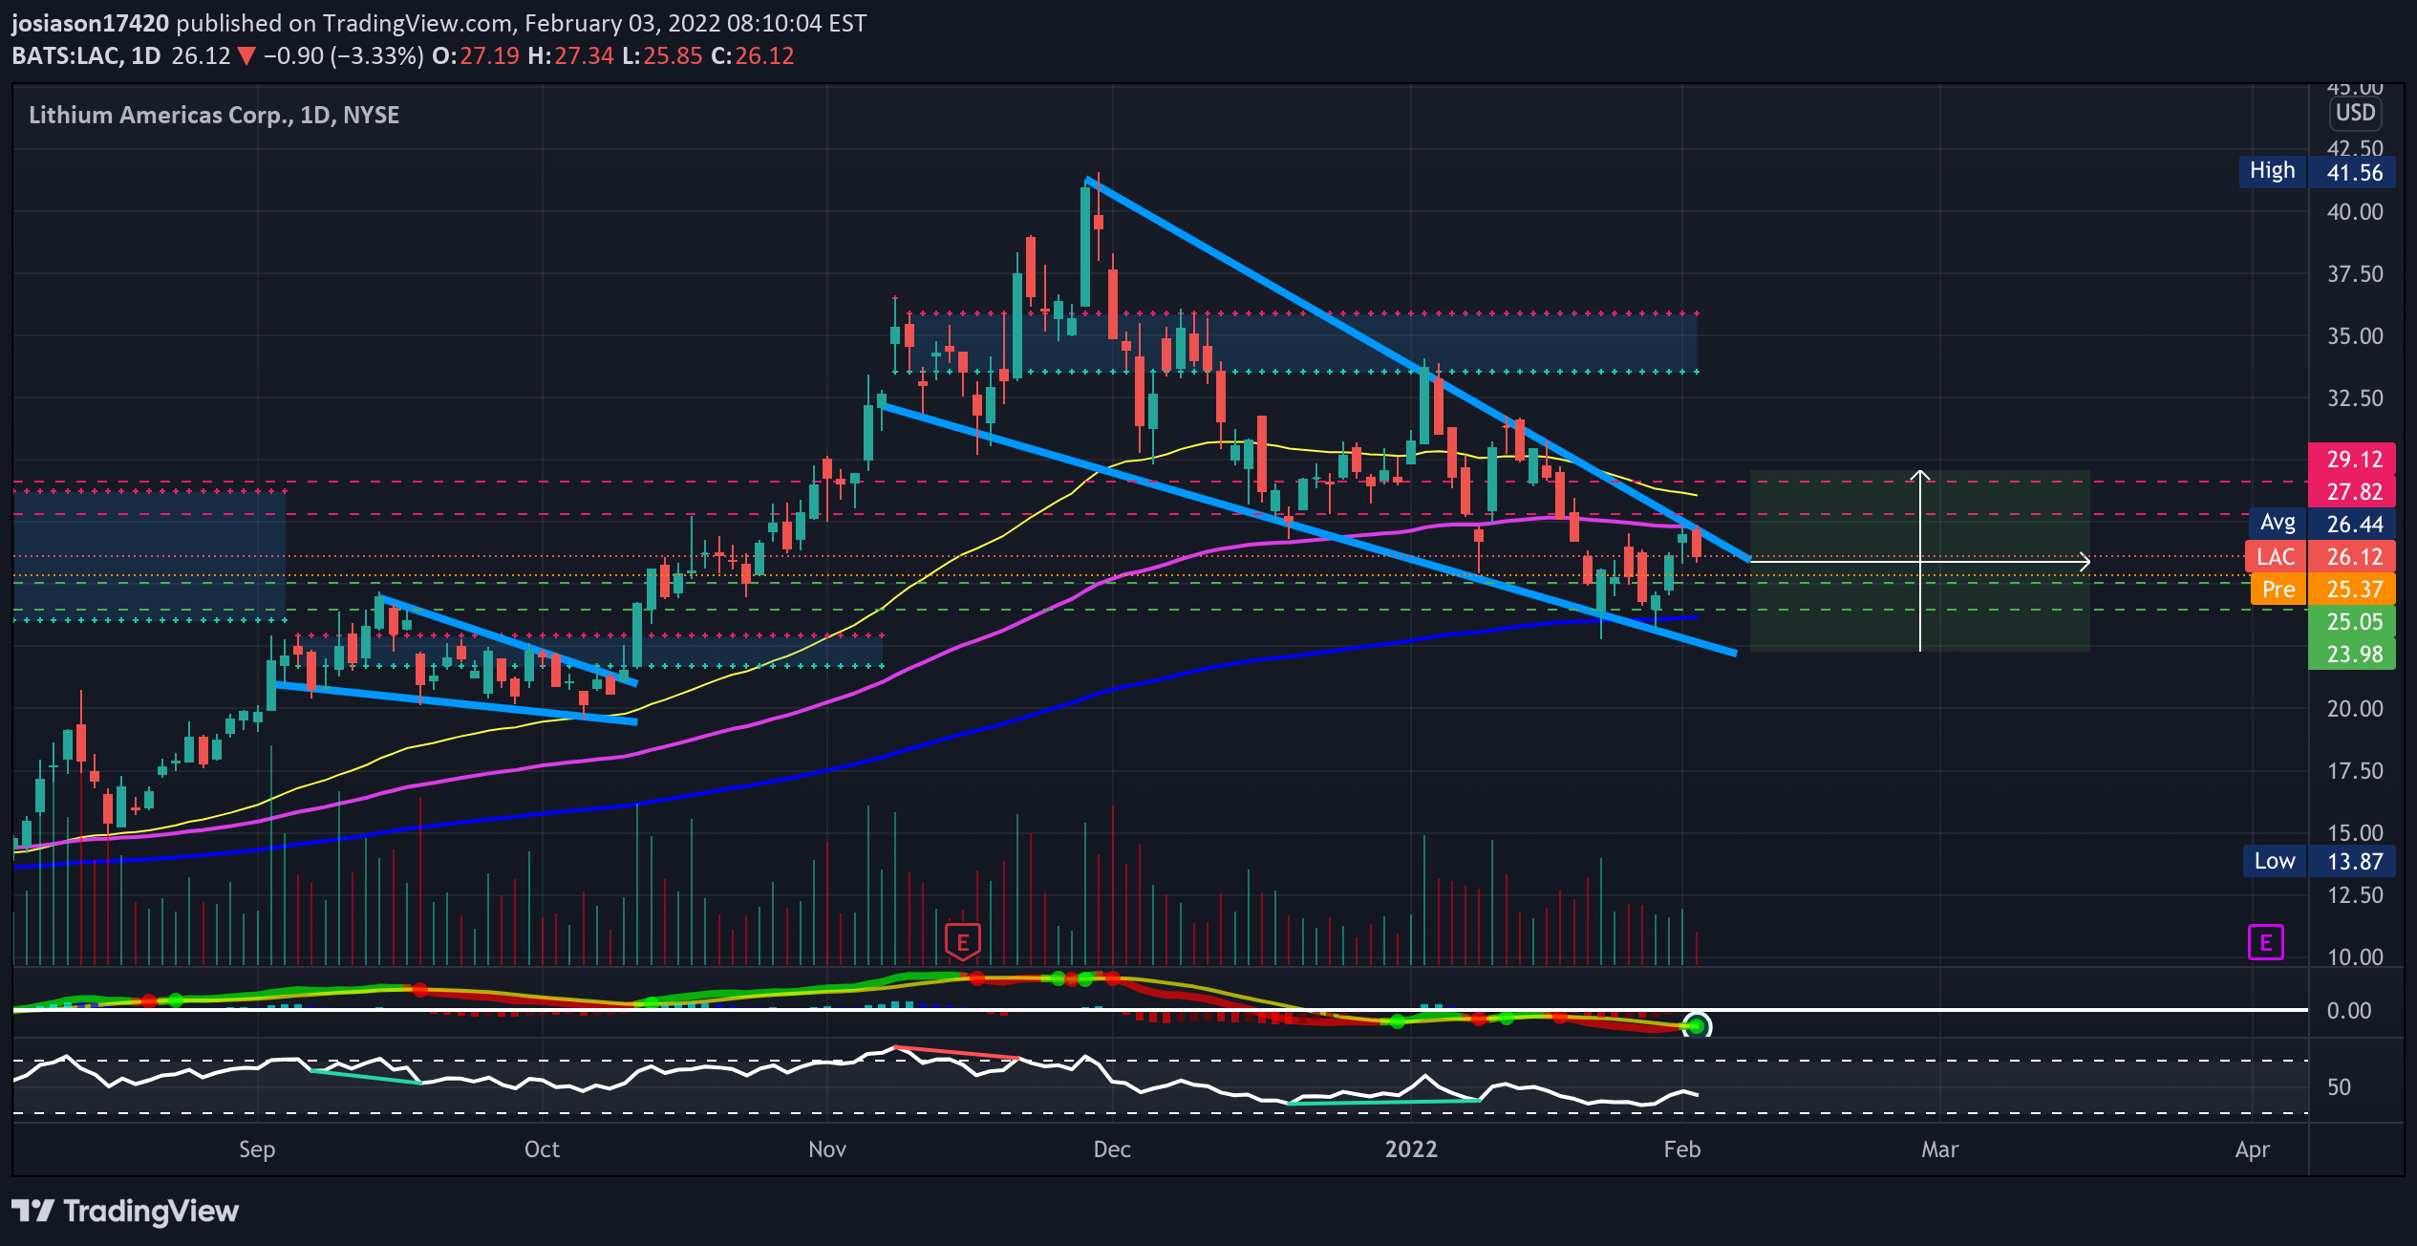Click the circled green dot on MACD indicator
Screen dimensions: 2417x1246
(x=1697, y=1026)
